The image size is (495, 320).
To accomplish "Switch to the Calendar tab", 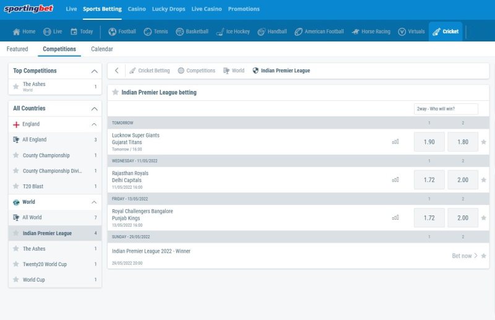I will tap(101, 49).
